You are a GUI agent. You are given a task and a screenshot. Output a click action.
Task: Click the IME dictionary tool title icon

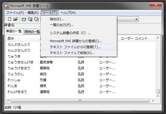click(x=6, y=6)
